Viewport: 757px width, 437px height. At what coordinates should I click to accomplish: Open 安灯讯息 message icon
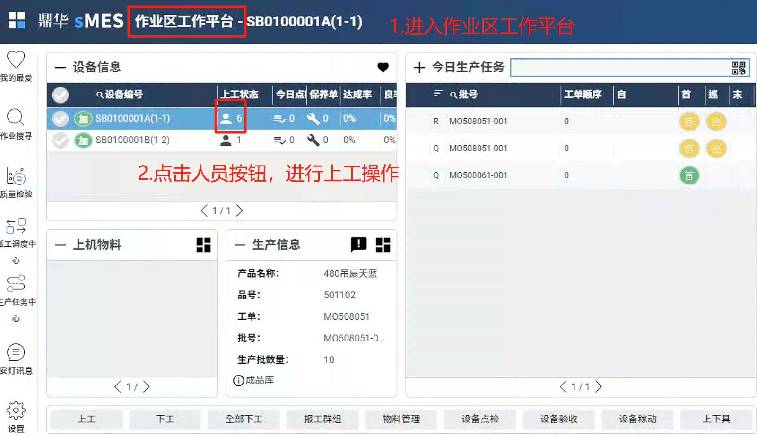tap(16, 352)
